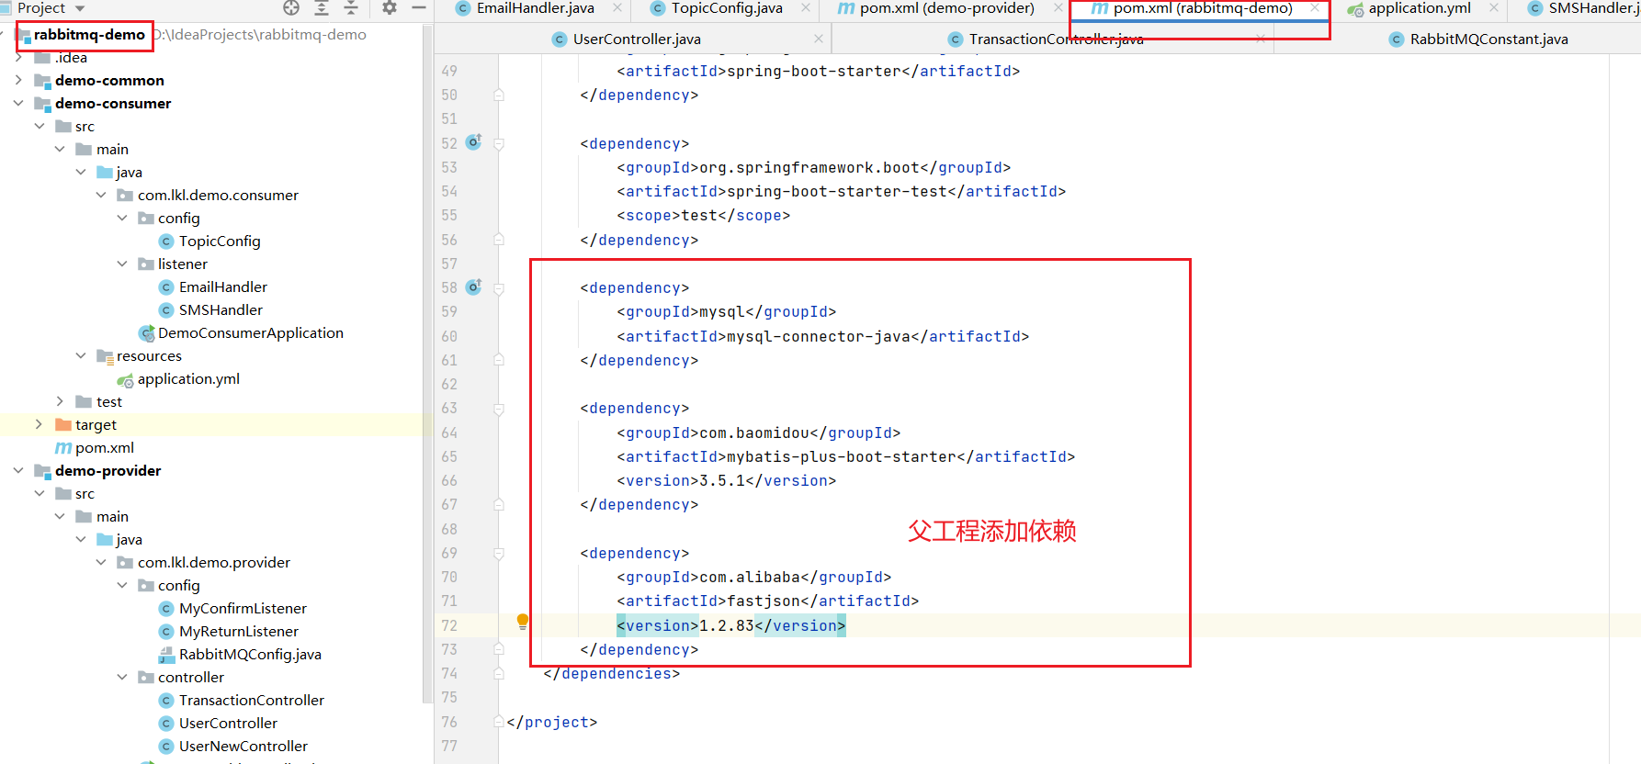1641x764 pixels.
Task: Collapse the demo-consumer module
Action: [x=18, y=103]
